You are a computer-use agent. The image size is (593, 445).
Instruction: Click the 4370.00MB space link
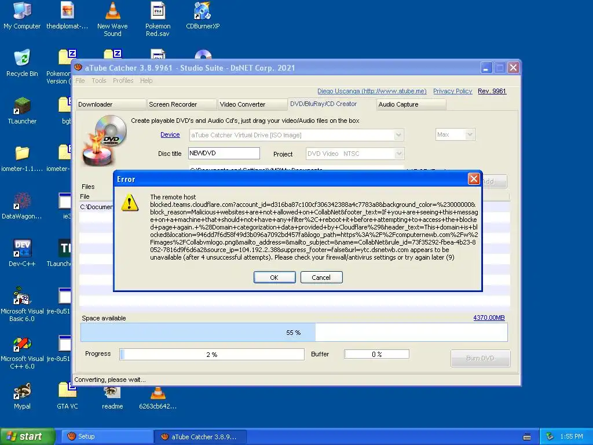[x=489, y=318]
